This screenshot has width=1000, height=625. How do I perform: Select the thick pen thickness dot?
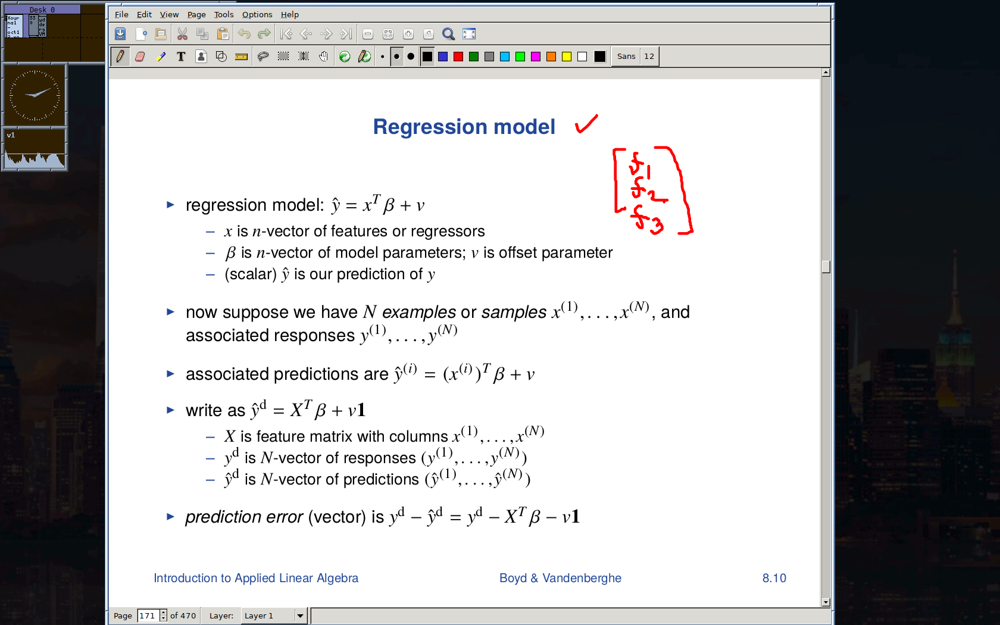[411, 57]
